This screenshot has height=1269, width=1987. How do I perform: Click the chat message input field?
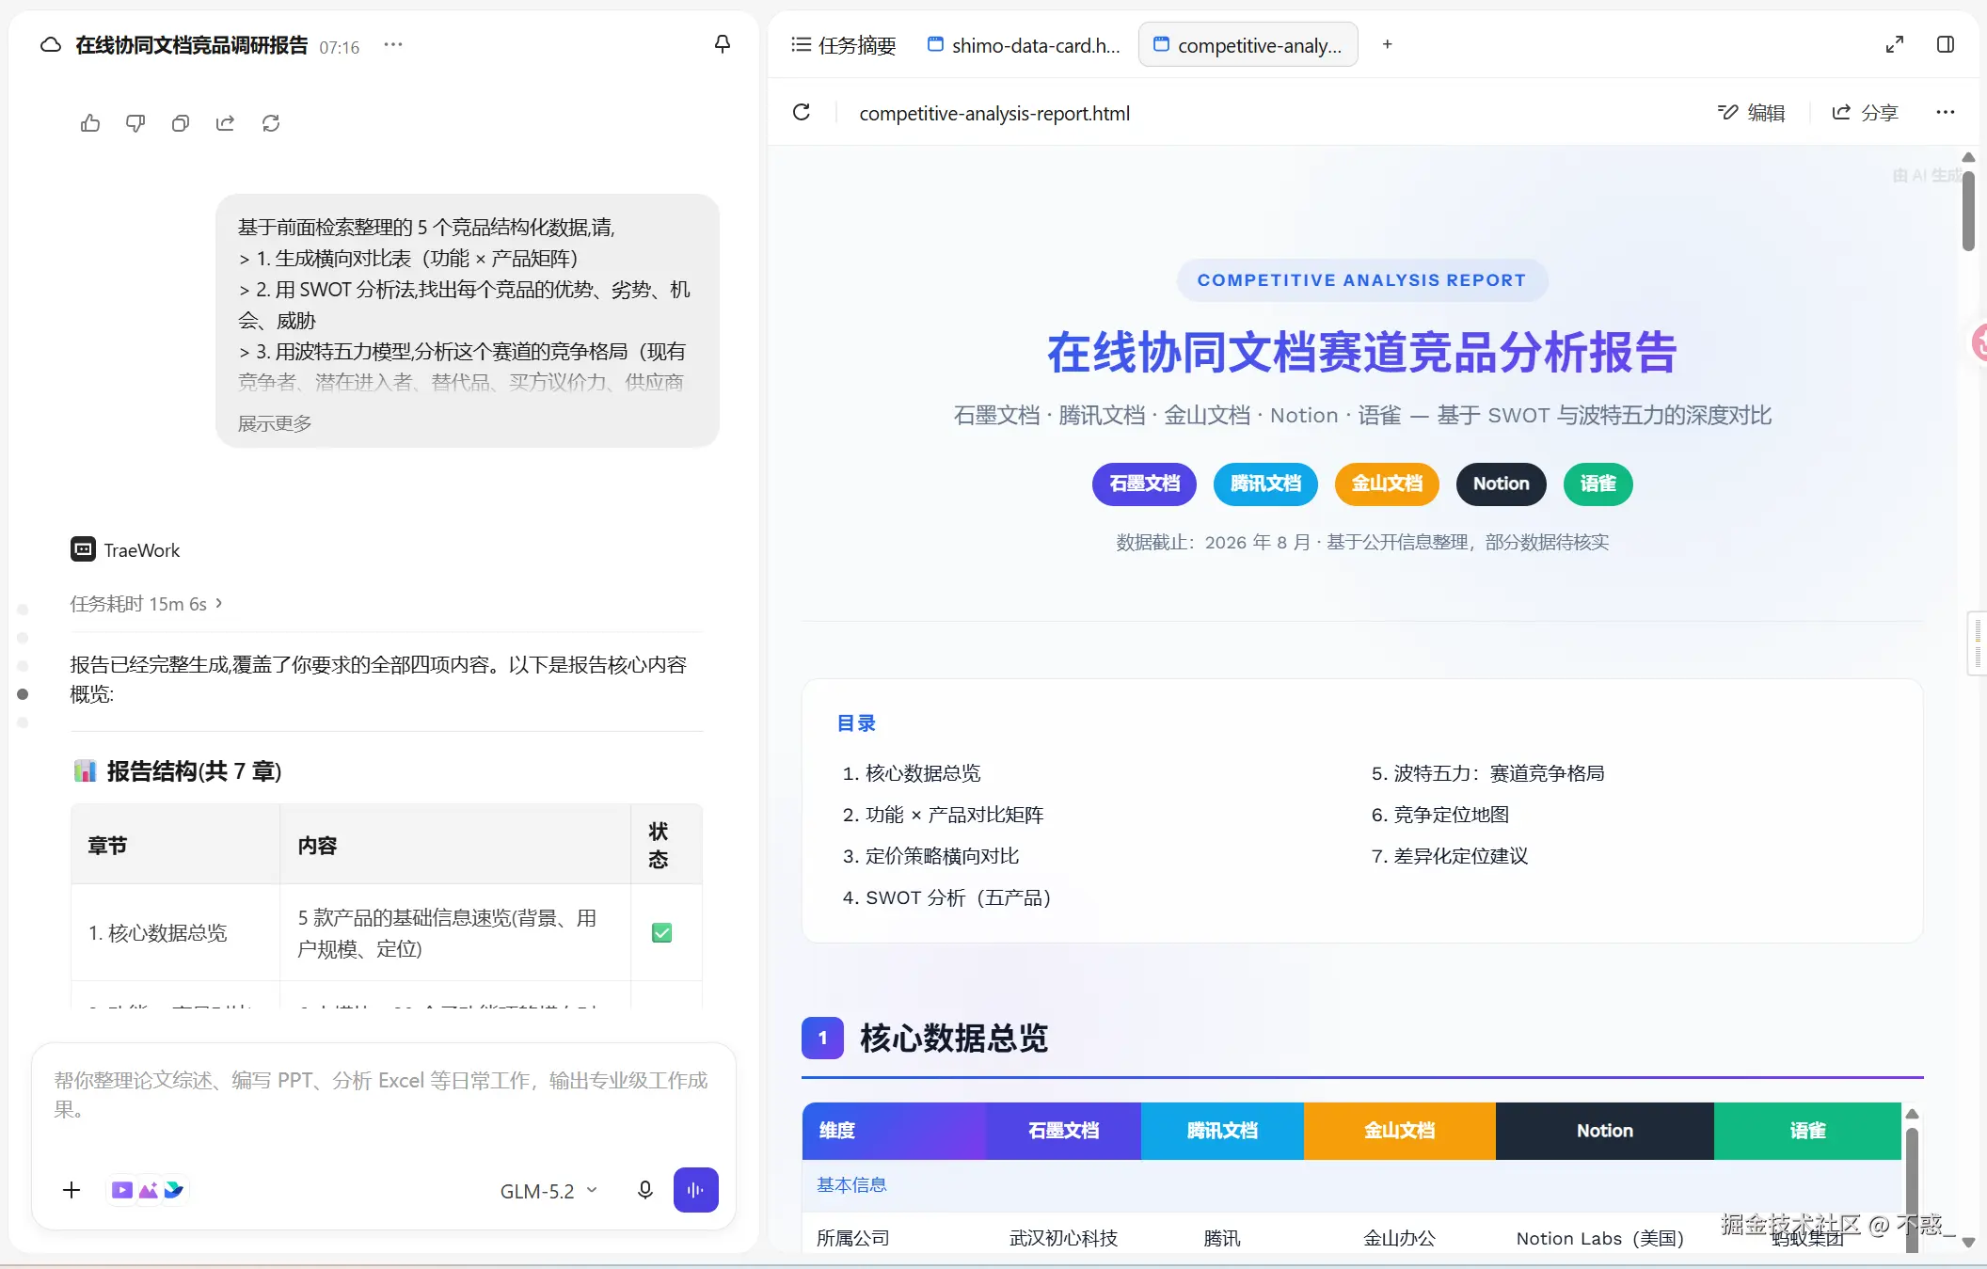point(383,1095)
